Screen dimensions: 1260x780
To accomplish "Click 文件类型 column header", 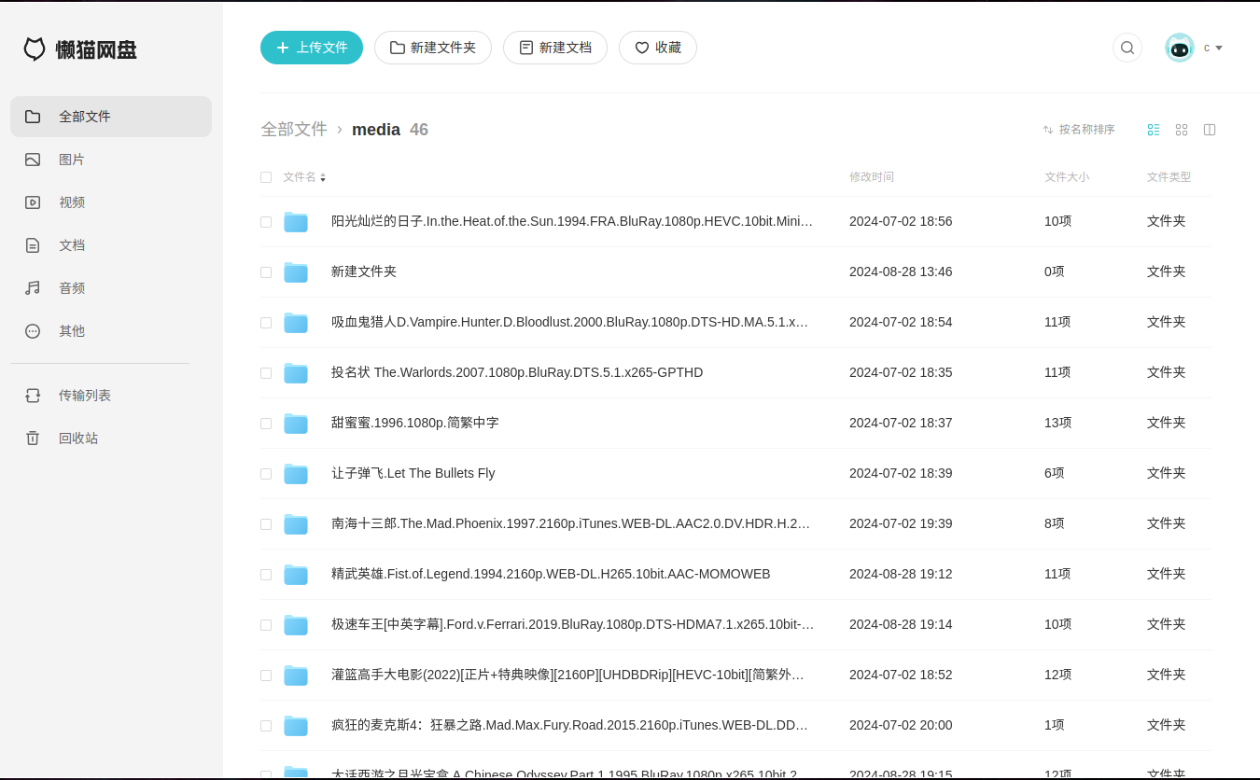I will 1169,177.
